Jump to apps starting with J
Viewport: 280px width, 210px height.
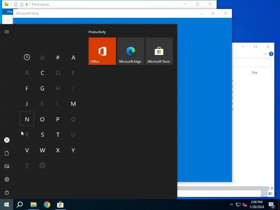coord(27,104)
